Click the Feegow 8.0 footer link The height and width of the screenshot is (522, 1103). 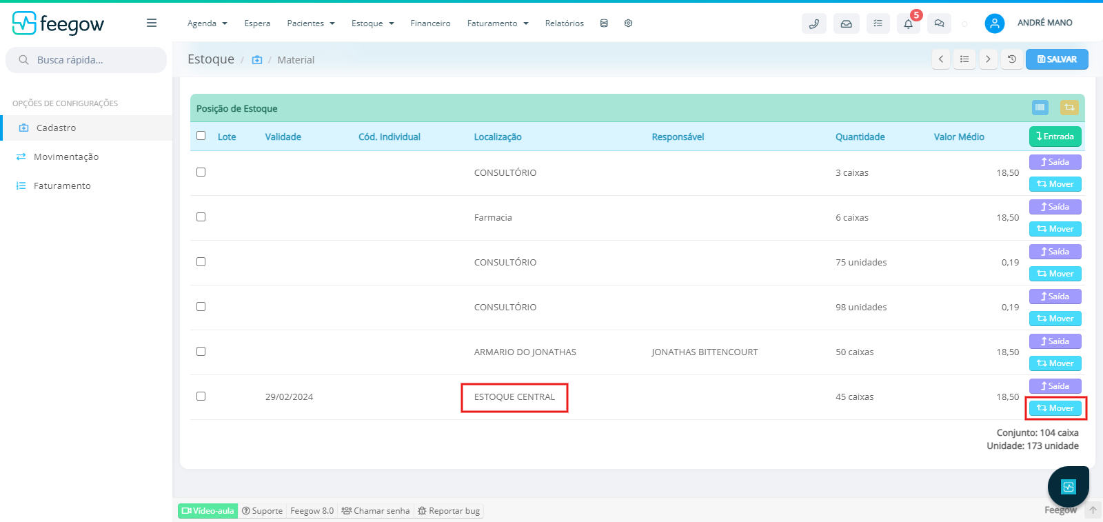[x=312, y=511]
